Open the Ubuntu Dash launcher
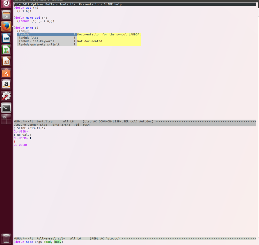Viewport: 259px width, 245px height. click(x=6, y=4)
